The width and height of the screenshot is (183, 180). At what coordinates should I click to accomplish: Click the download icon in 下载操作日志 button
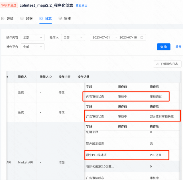tap(157, 64)
